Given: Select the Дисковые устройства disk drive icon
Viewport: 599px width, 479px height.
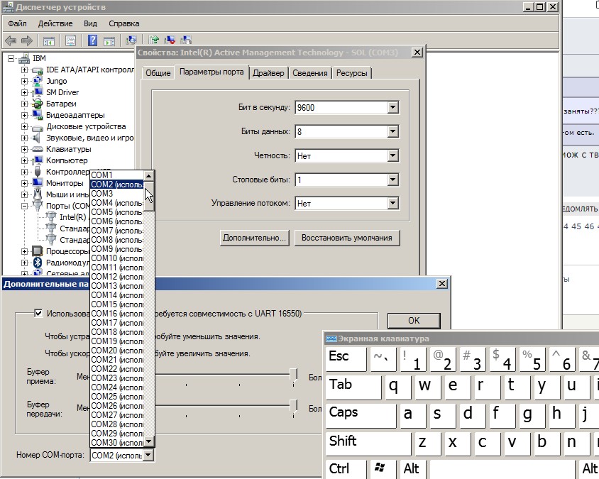Looking at the screenshot, I should click(x=38, y=127).
